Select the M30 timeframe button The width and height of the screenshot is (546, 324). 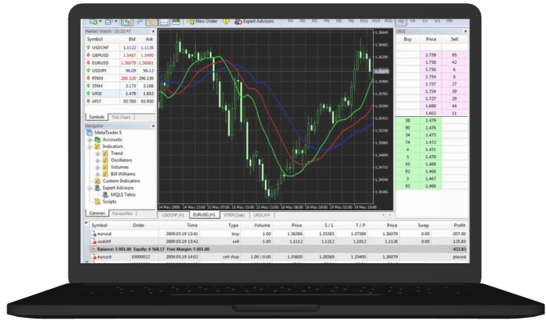(x=388, y=21)
